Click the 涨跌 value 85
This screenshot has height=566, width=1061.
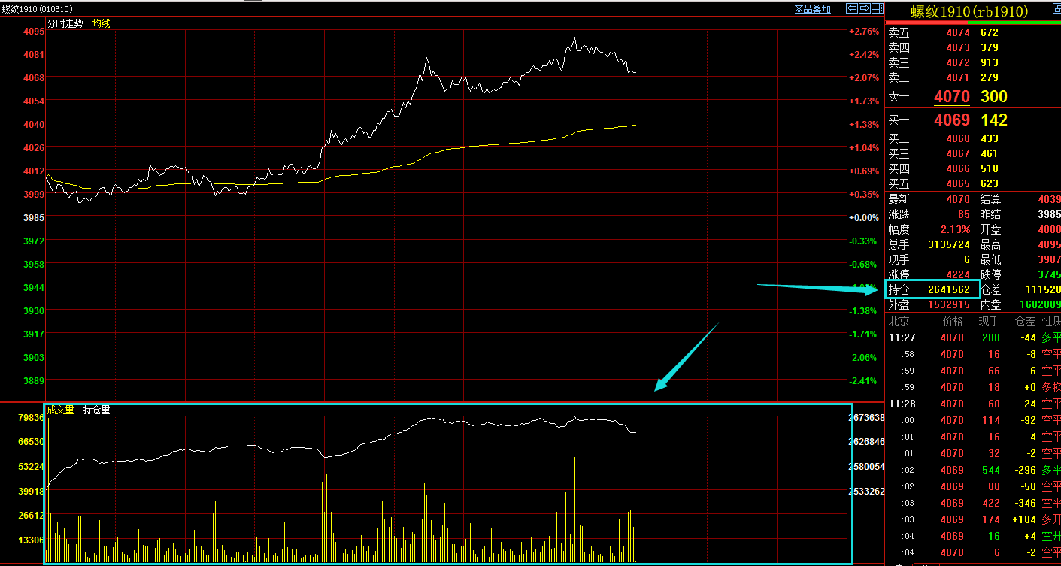(964, 214)
